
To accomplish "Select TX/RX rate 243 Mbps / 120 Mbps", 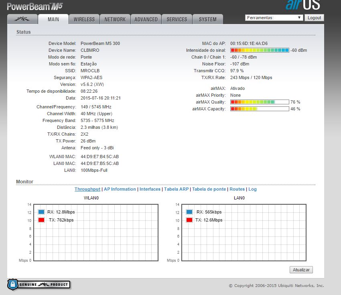I will coord(251,77).
